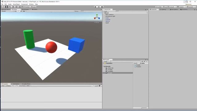Image resolution: width=197 pixels, height=111 pixels.
Task: Click the Scene view search field
Action: [91, 11]
